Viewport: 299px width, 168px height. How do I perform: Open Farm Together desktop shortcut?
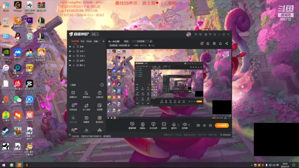click(x=18, y=133)
